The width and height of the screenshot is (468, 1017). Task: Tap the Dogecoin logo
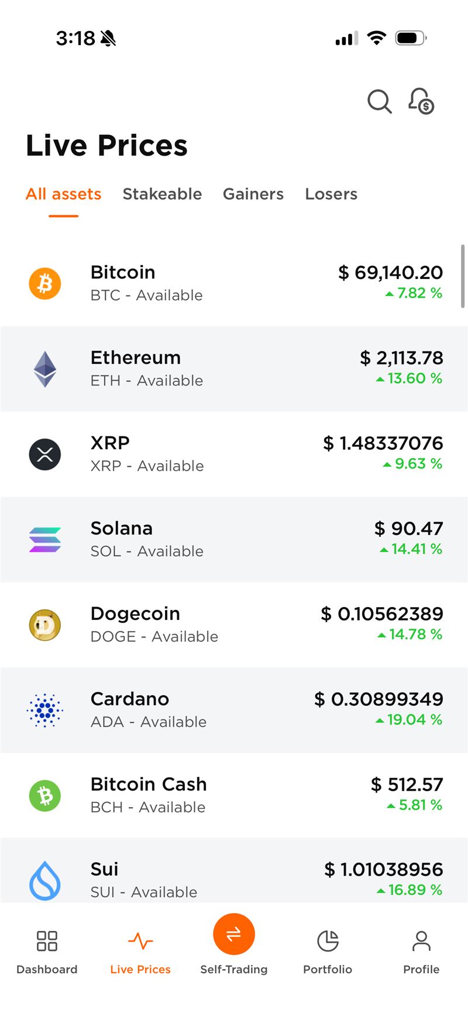pyautogui.click(x=45, y=625)
